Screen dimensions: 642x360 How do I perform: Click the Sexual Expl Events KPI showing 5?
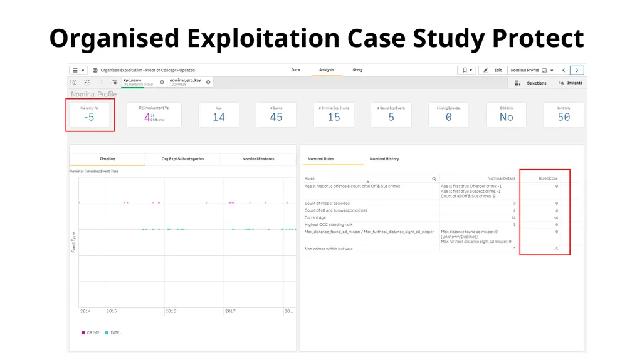(391, 115)
